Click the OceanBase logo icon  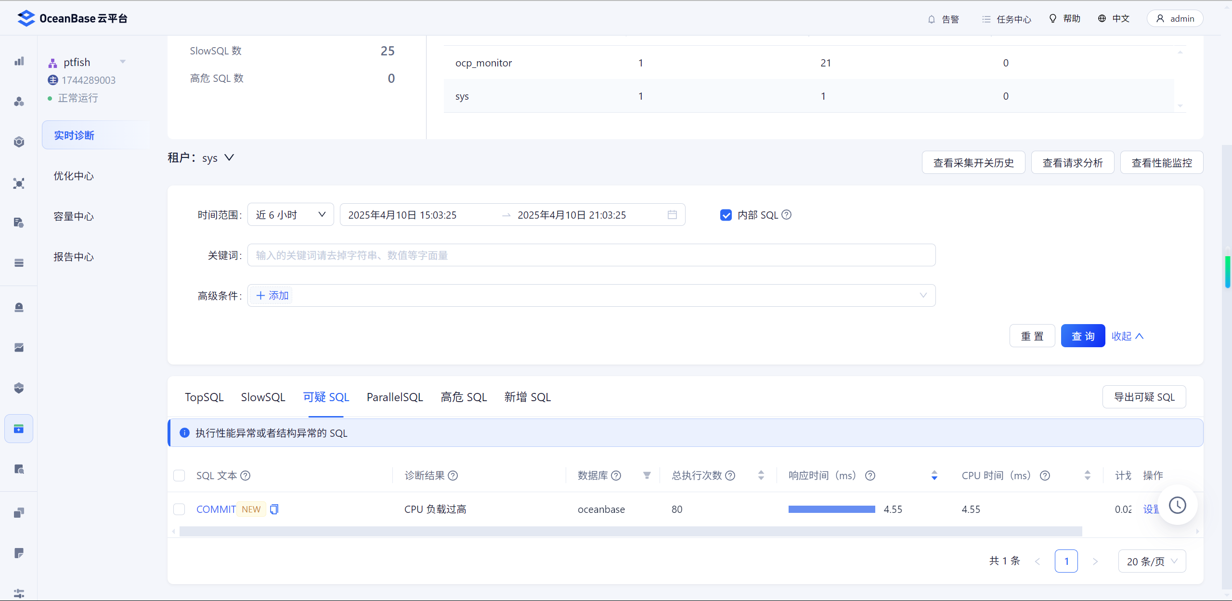(x=26, y=18)
